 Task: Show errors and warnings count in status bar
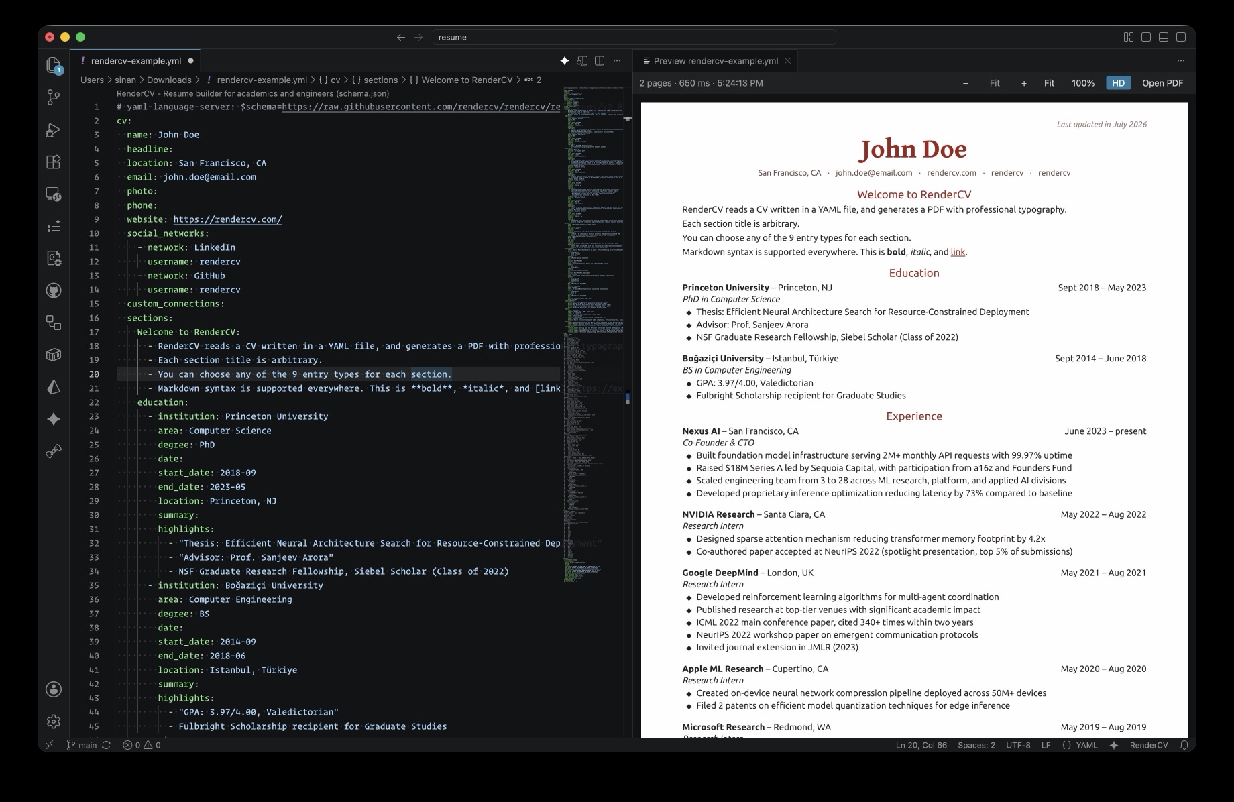(x=142, y=745)
